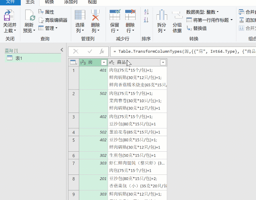This screenshot has height=200, width=256.
Task: Click the value 302 in row 6
Action: pyautogui.click(x=103, y=156)
